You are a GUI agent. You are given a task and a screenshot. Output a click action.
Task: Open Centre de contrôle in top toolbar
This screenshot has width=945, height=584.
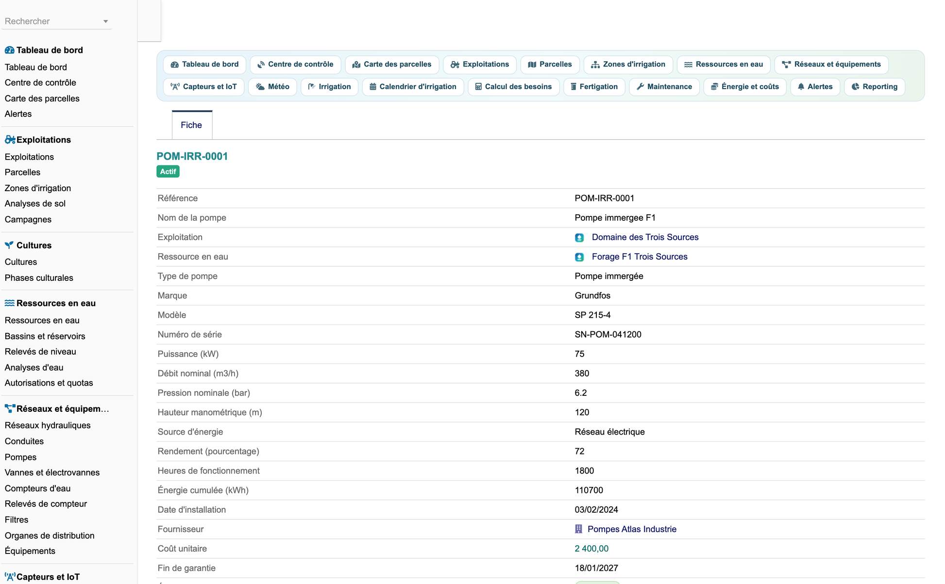tap(295, 65)
